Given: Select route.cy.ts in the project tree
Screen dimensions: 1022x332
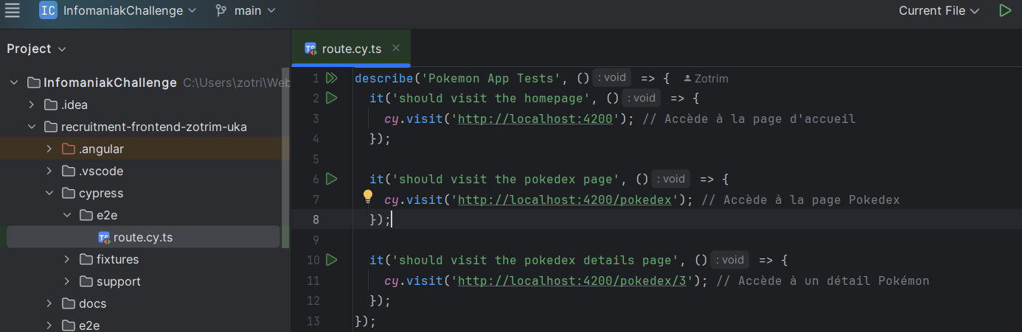Looking at the screenshot, I should click(142, 237).
